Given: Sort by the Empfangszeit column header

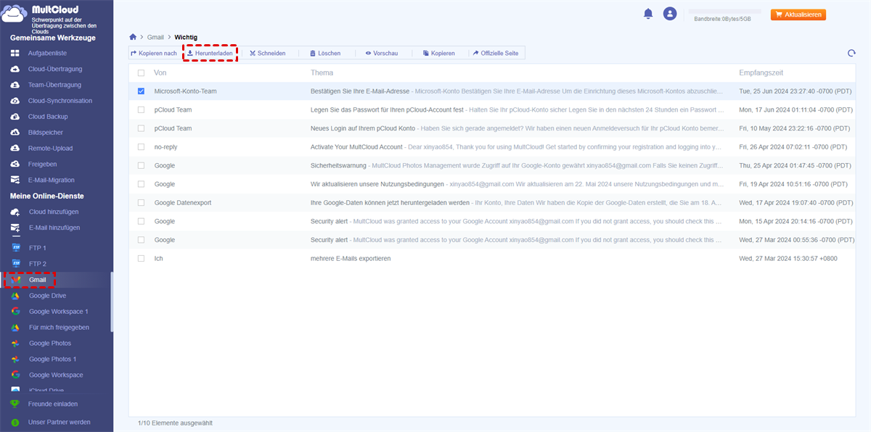Looking at the screenshot, I should click(761, 73).
